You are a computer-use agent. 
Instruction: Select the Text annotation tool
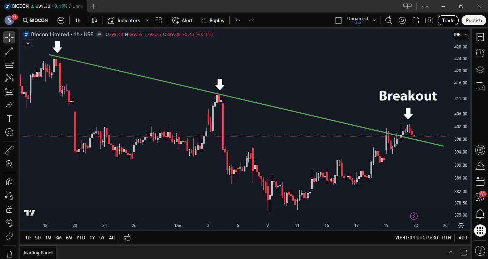9,119
